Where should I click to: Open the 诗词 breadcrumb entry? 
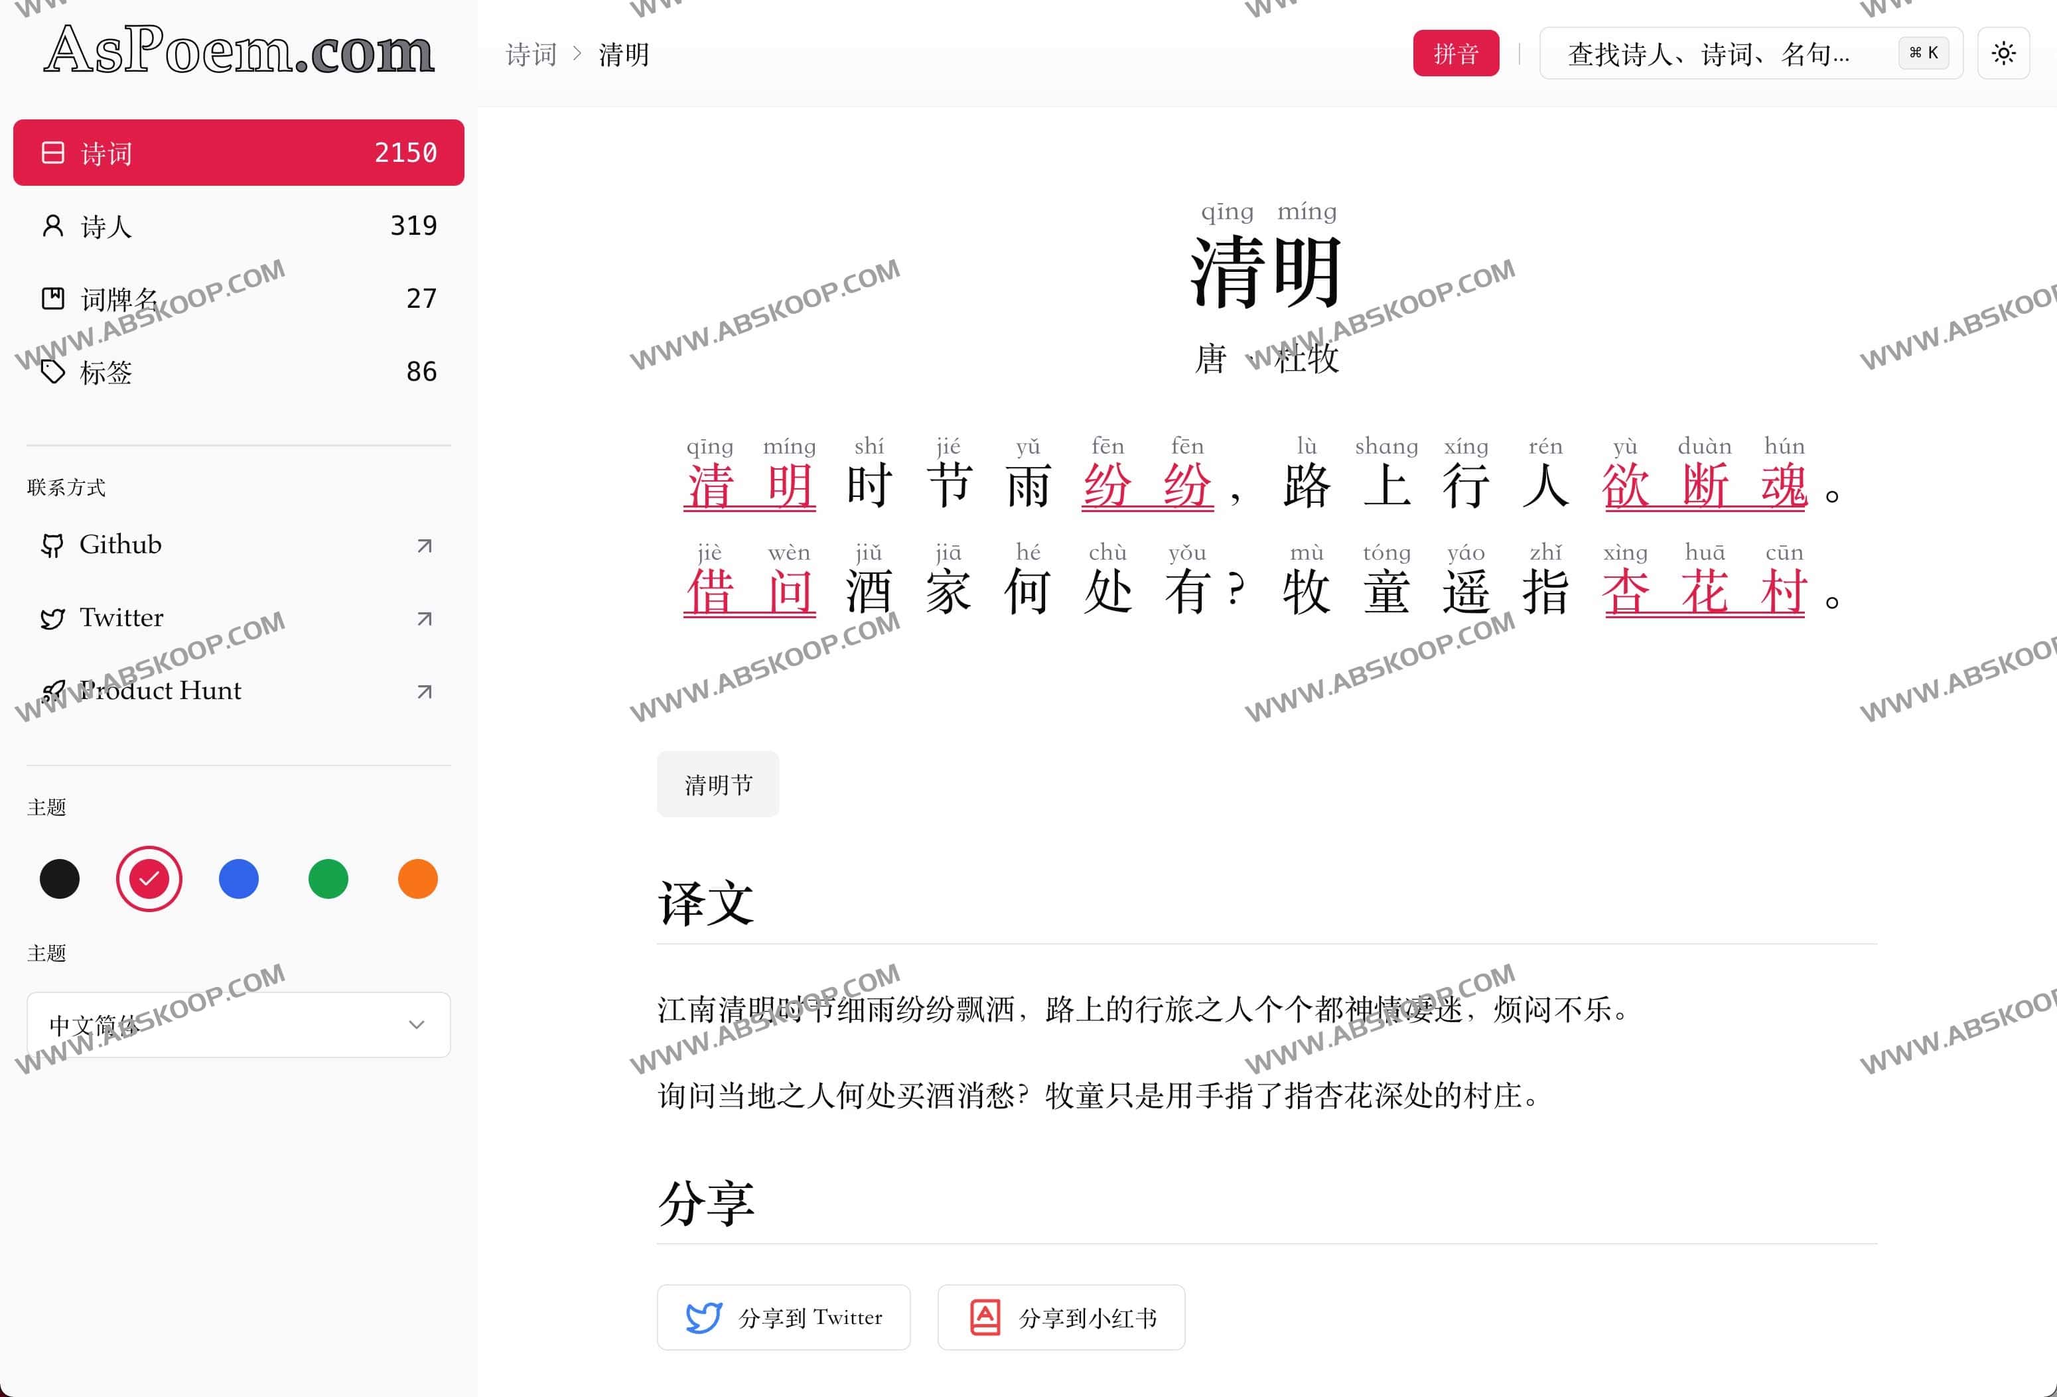point(528,55)
